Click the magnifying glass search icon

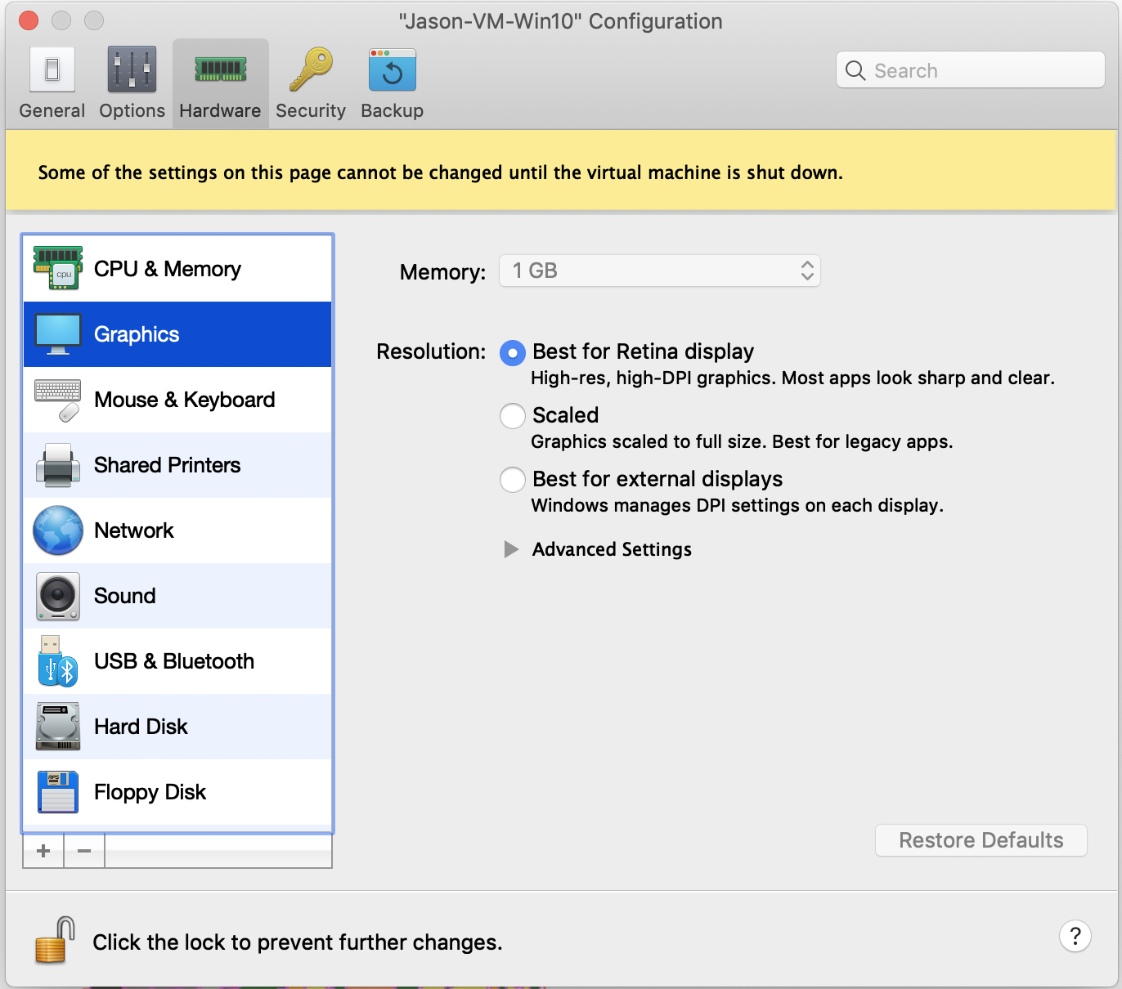[x=855, y=70]
